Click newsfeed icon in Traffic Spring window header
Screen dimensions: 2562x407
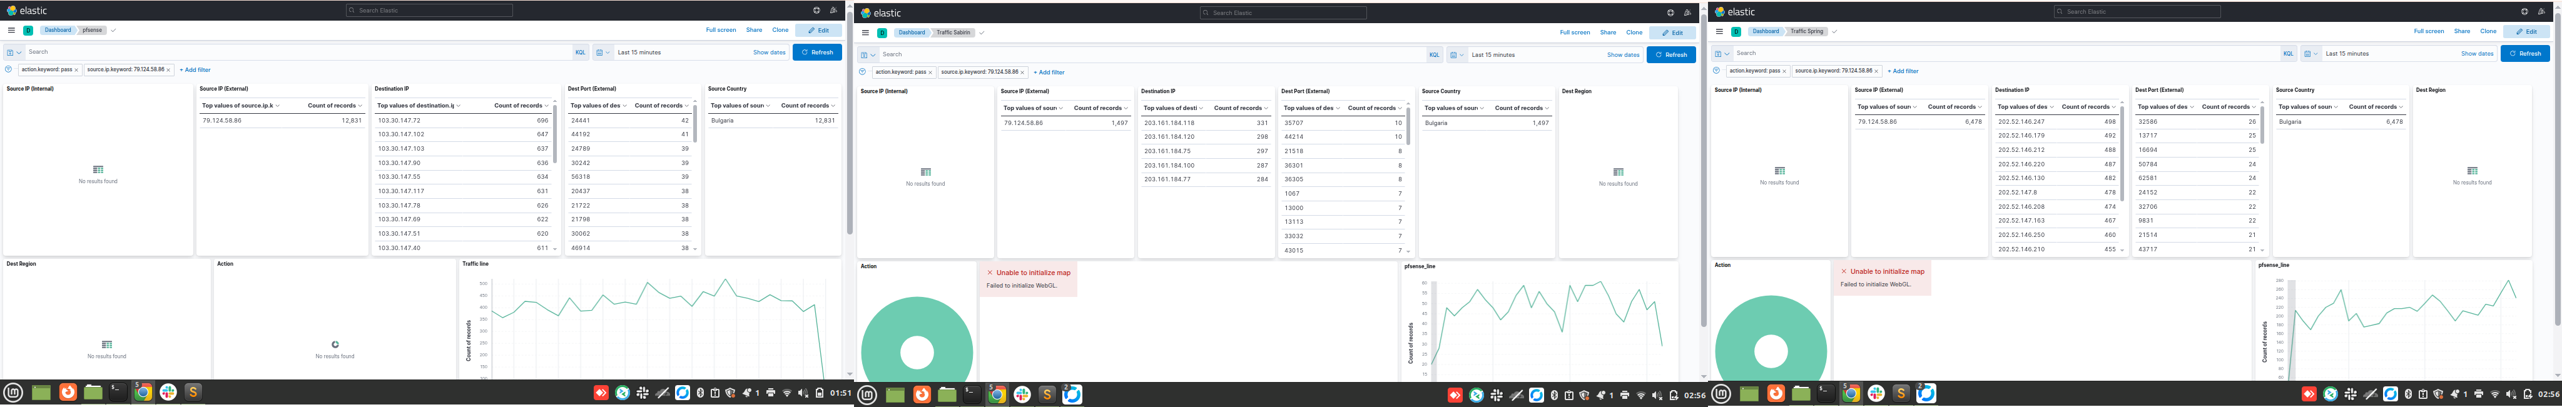[x=2542, y=12]
